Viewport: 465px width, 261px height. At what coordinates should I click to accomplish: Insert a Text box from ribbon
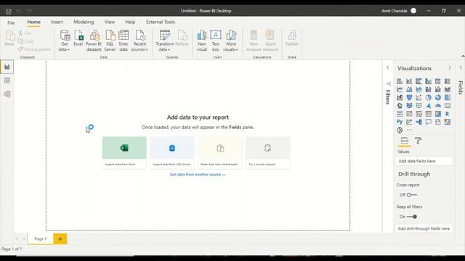216,41
